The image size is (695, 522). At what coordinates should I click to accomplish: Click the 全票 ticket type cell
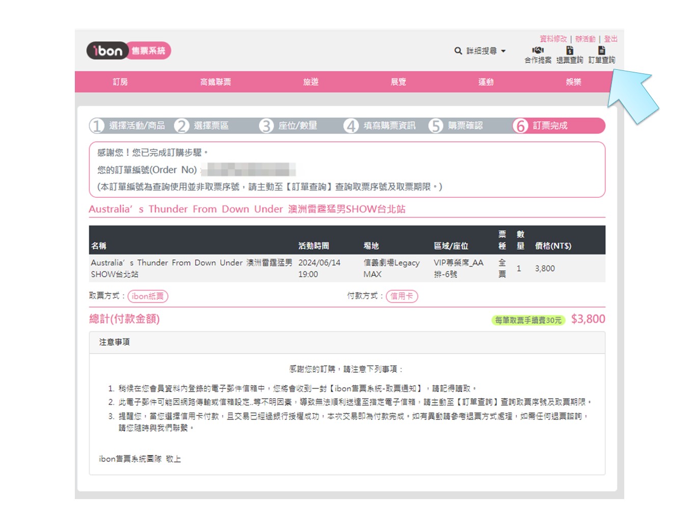click(502, 268)
